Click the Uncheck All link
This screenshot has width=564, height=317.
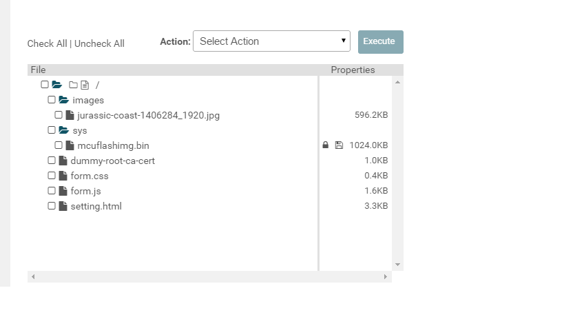pos(99,43)
